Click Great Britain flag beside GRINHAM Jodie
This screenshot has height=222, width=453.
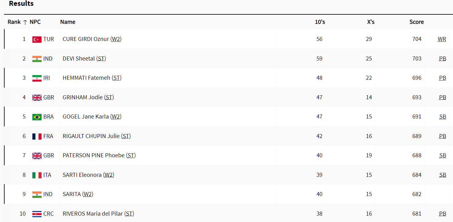(37, 98)
